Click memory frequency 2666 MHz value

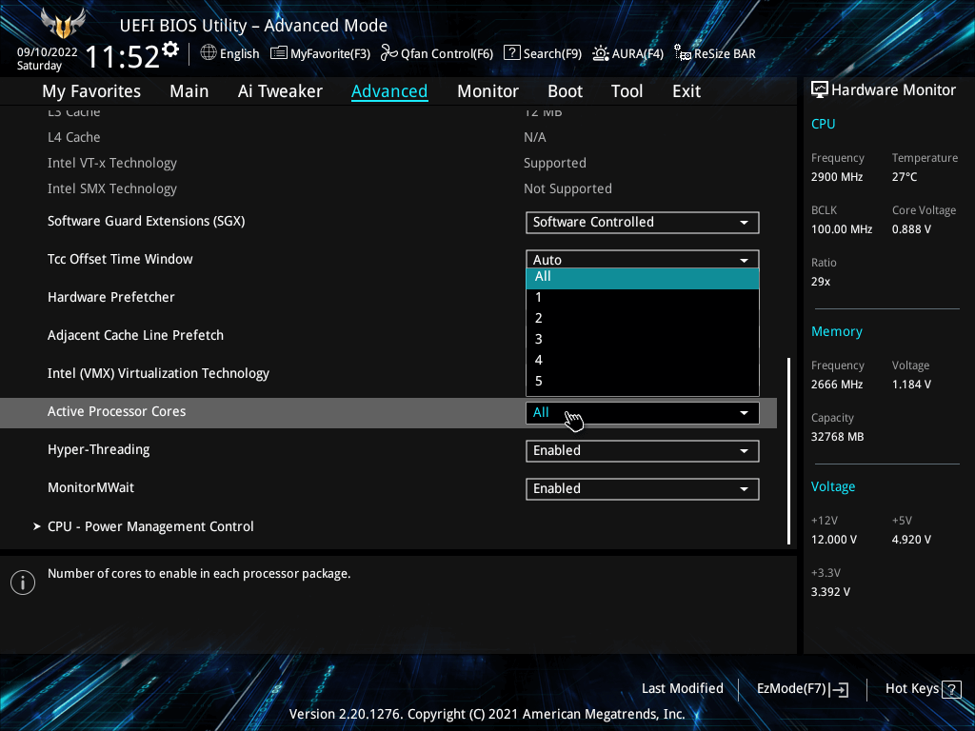click(x=836, y=385)
